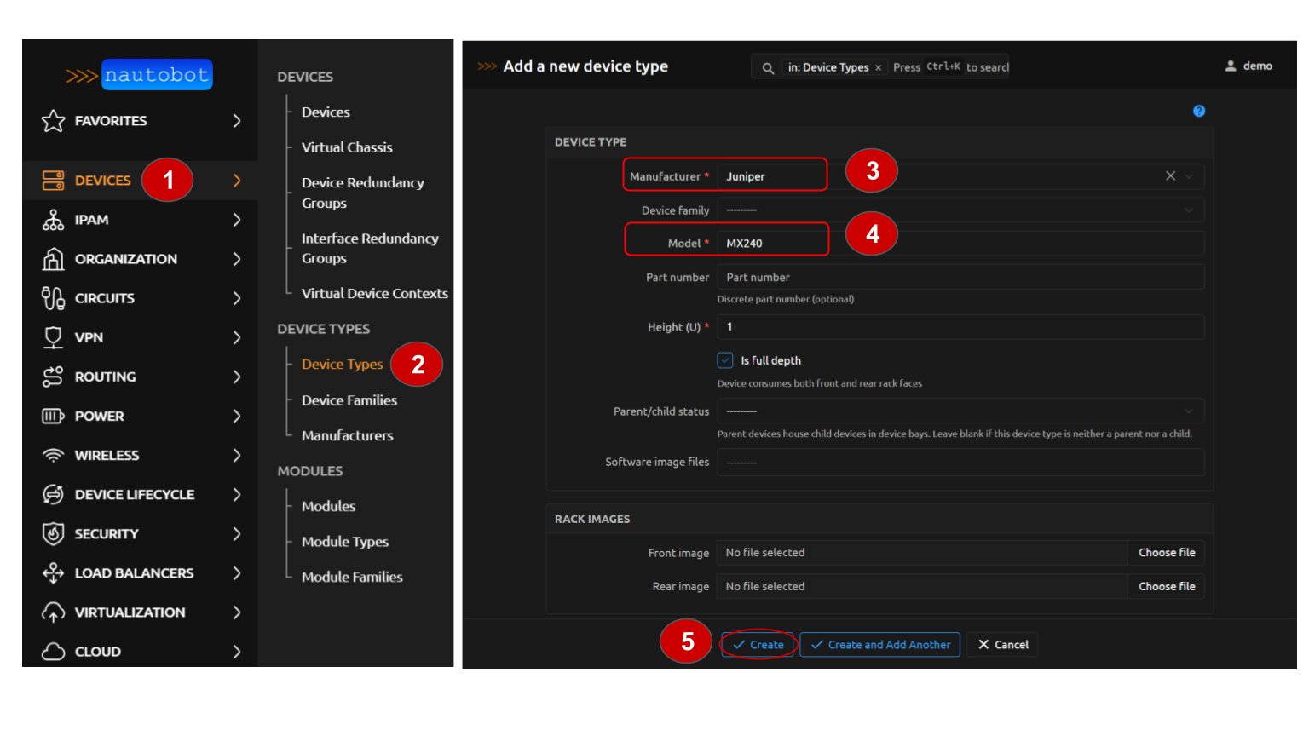This screenshot has height=736, width=1309.
Task: Click Create and Add Another button
Action: pyautogui.click(x=879, y=645)
